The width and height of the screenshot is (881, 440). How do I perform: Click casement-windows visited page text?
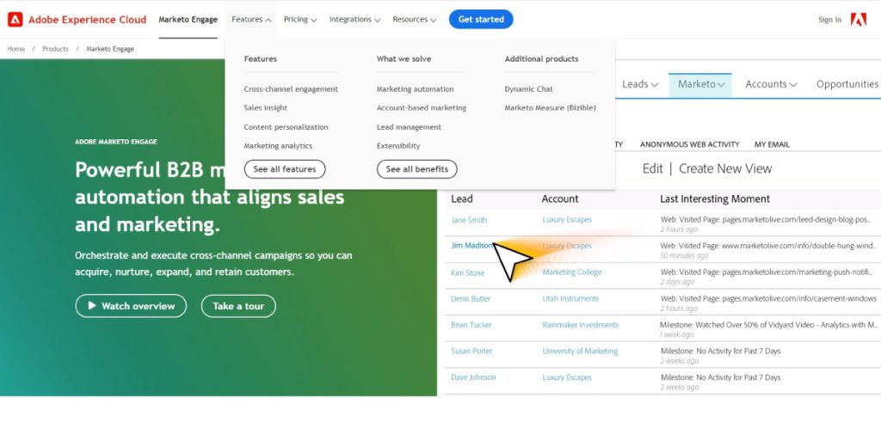[768, 298]
